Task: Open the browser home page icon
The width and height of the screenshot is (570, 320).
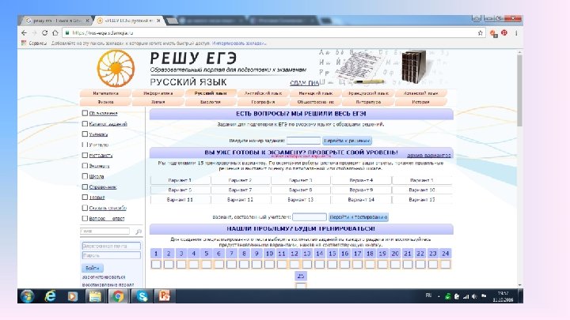Action: 55,33
